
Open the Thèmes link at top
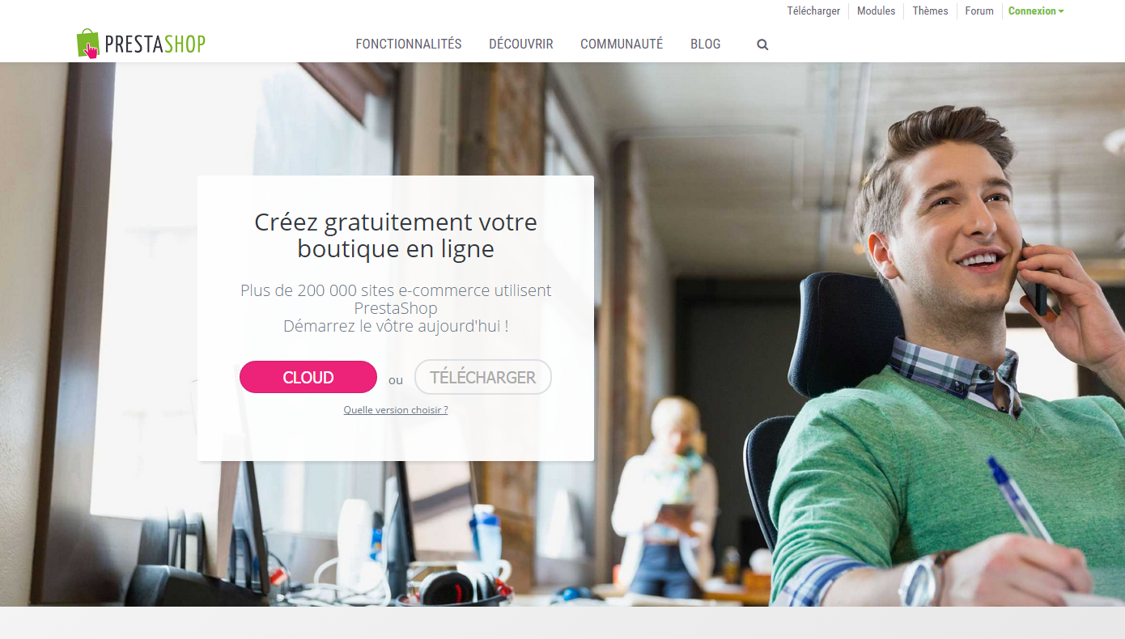(931, 11)
